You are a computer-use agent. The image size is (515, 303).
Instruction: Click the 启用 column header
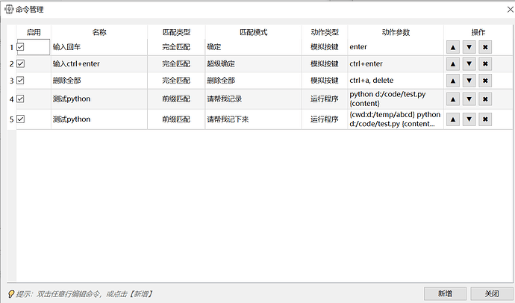click(34, 32)
